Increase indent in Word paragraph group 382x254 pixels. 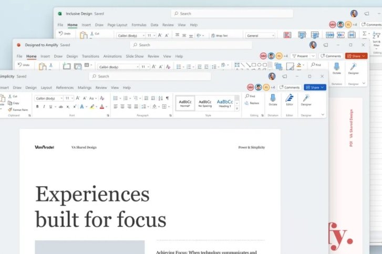click(153, 98)
